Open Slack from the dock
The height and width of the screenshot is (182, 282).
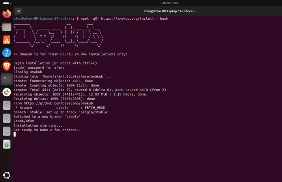point(7,92)
